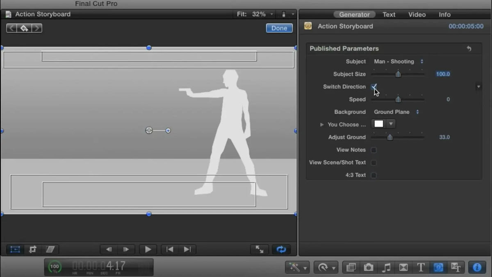Go to the next keyframe arrow

37,28
